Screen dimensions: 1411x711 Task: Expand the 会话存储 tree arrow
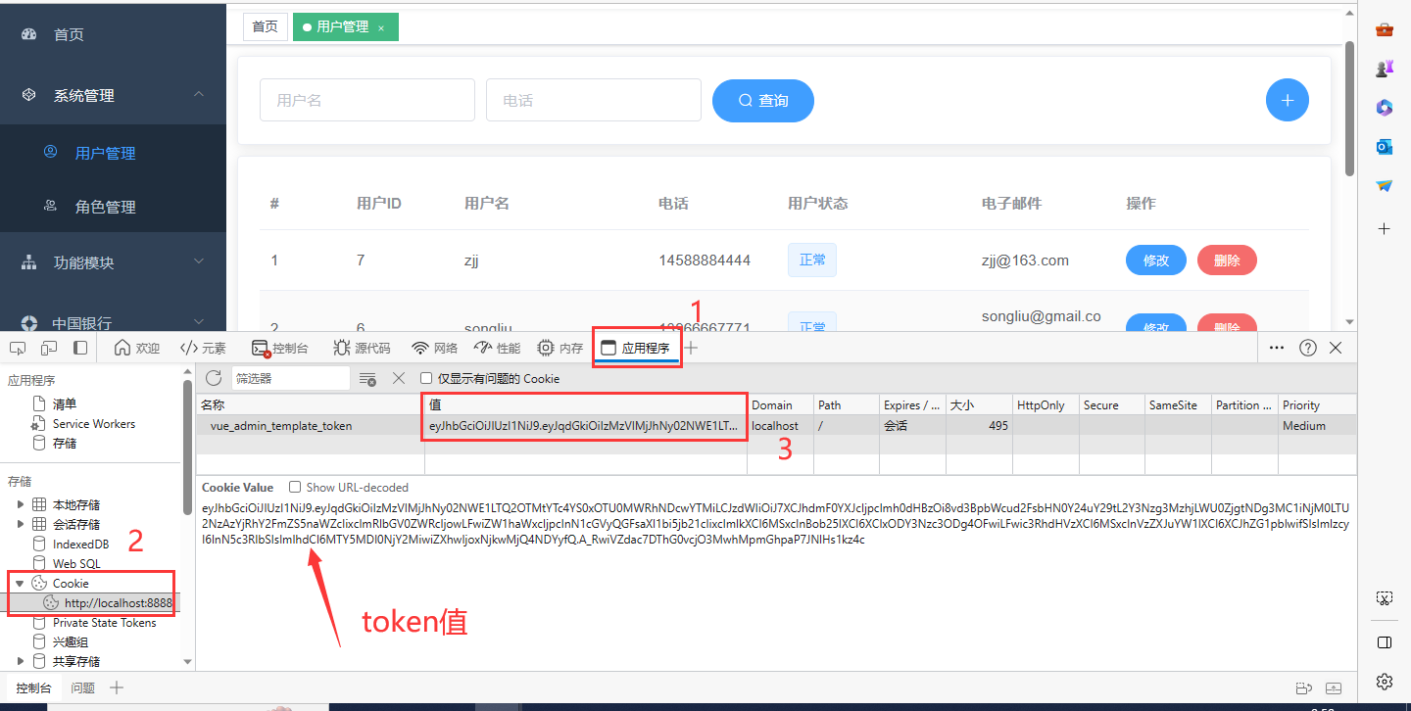[20, 524]
